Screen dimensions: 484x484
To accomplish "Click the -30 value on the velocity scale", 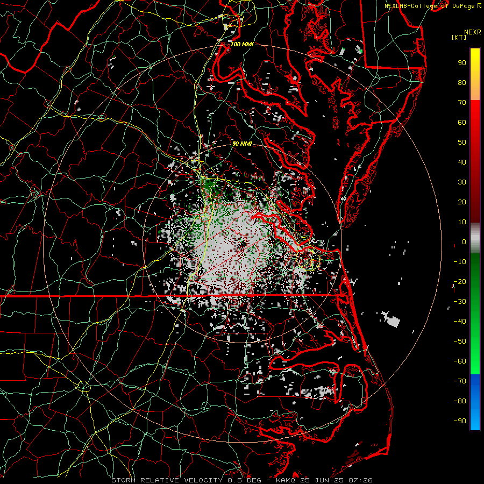I will click(x=460, y=302).
